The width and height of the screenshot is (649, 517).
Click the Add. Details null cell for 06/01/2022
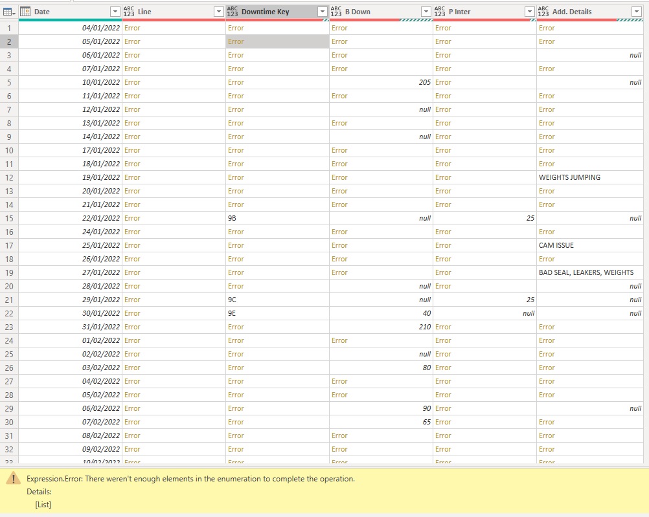click(x=590, y=56)
